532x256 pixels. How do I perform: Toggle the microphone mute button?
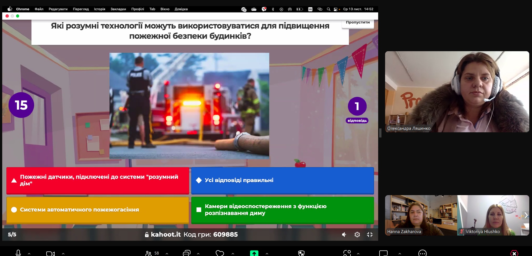18,253
